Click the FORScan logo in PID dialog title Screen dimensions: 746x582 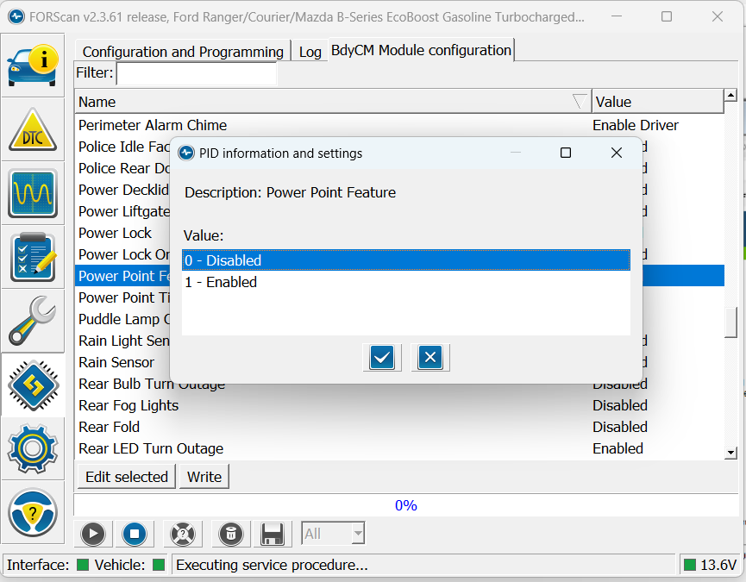click(x=186, y=153)
